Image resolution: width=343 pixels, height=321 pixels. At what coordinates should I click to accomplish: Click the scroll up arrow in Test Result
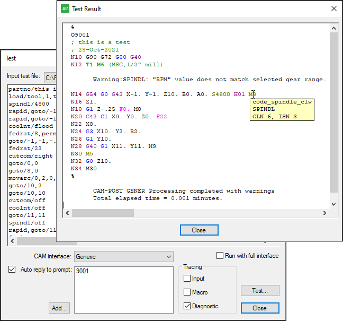coord(333,28)
